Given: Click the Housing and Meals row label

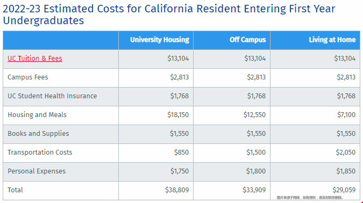Looking at the screenshot, I should click(37, 115).
